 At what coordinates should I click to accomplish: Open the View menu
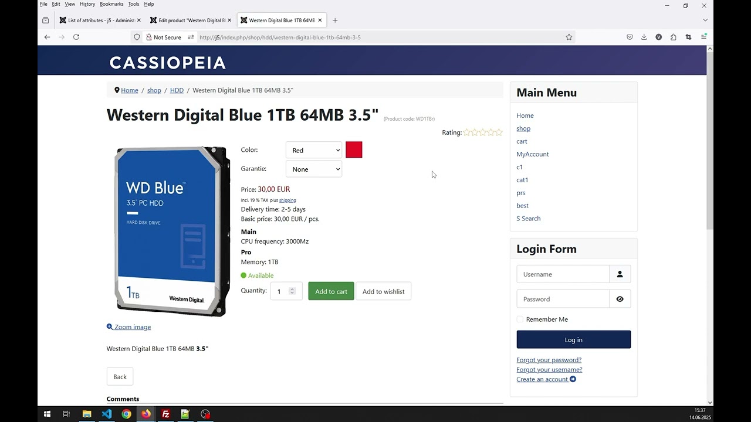tap(70, 4)
